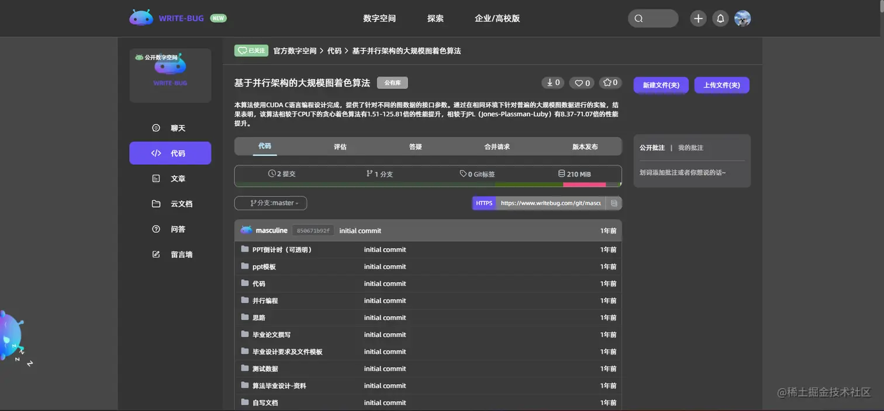Switch to the 评估 tab
The image size is (884, 411).
340,147
